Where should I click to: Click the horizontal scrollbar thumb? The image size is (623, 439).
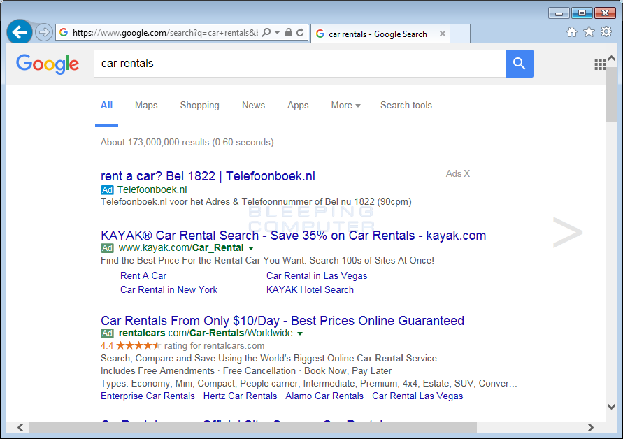click(253, 428)
